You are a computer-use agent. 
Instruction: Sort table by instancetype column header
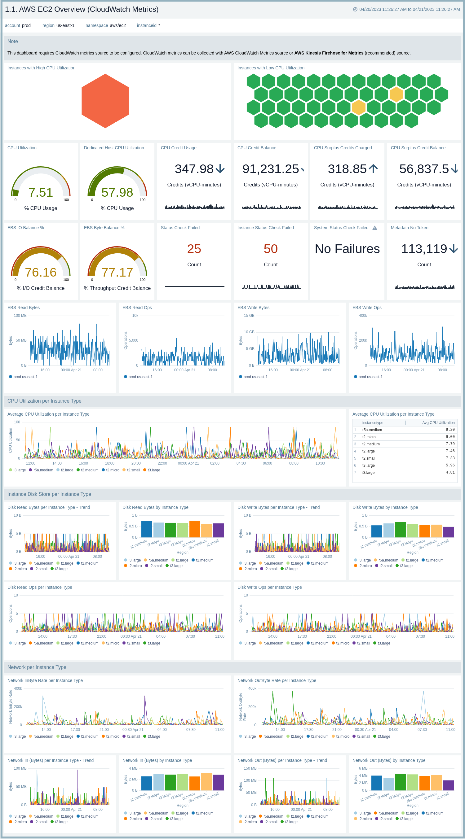(372, 423)
